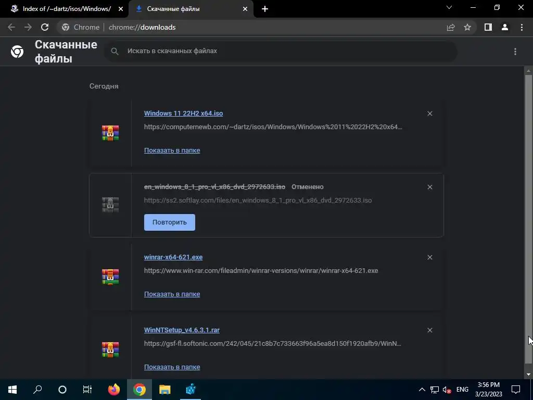Open the Windows Start menu

(12, 390)
